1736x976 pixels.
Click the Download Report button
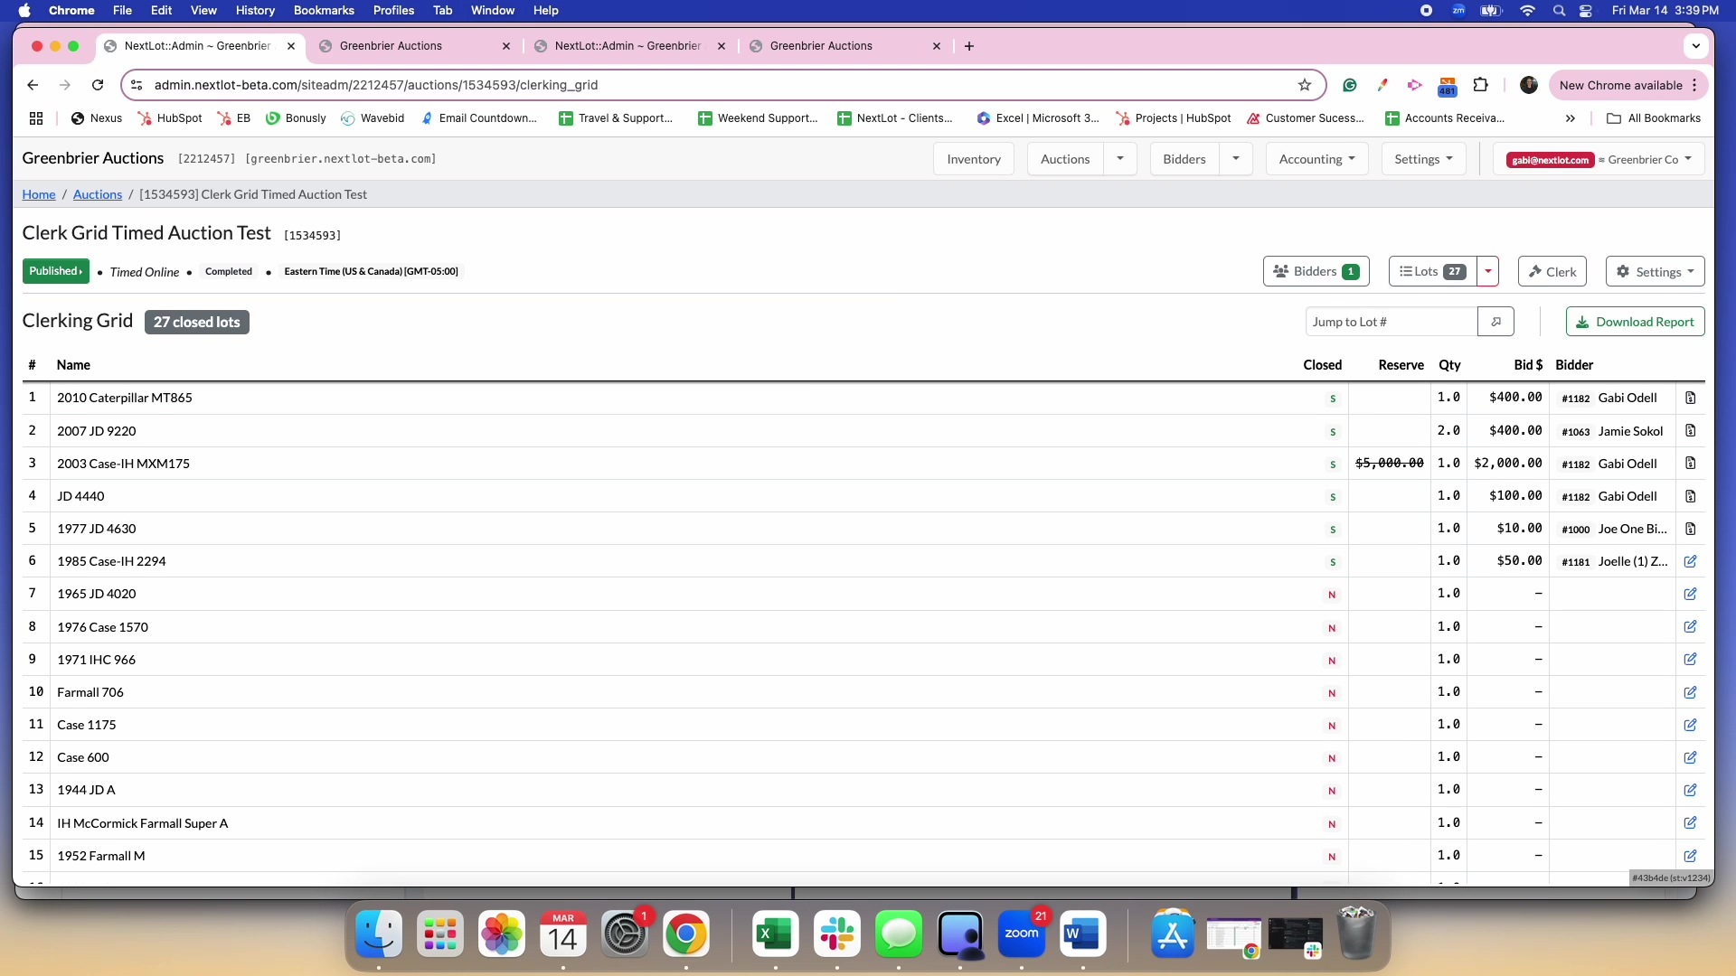[x=1635, y=321]
